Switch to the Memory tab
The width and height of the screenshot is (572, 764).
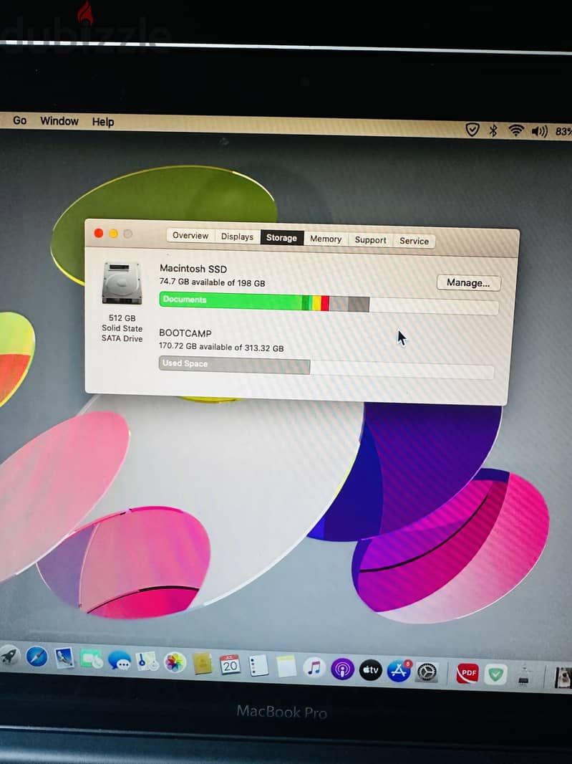click(326, 239)
